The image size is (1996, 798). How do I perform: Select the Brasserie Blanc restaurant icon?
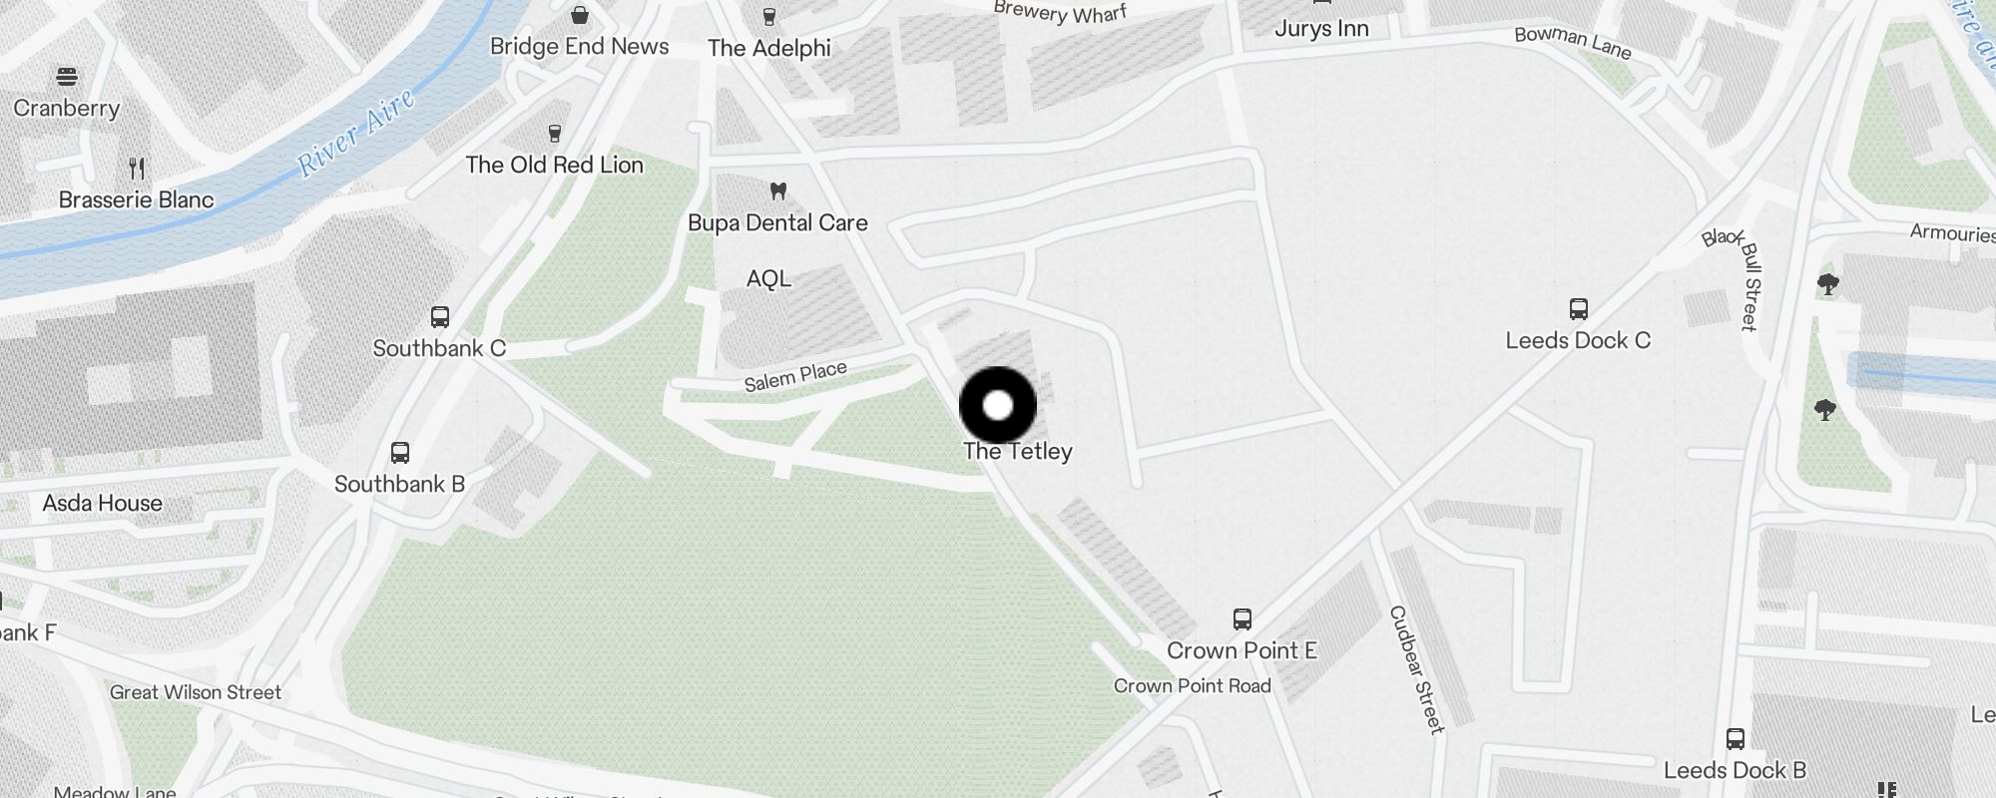(x=138, y=168)
